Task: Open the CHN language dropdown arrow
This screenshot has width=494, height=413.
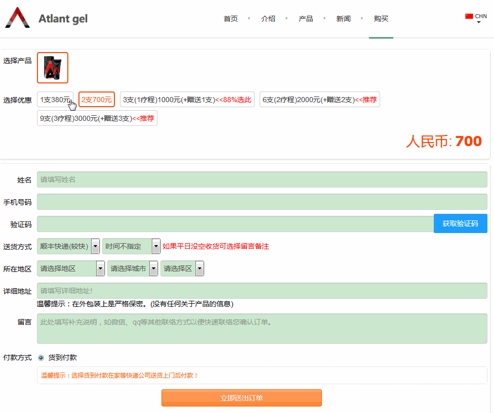Action: coord(478,22)
